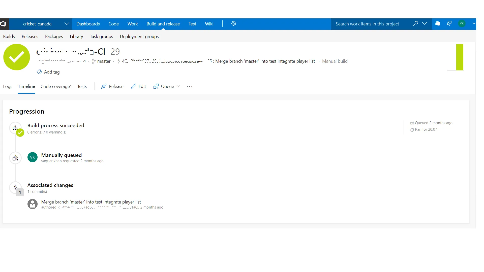484x272 pixels.
Task: Click the Visual Studio Team Services logo
Action: (4, 24)
